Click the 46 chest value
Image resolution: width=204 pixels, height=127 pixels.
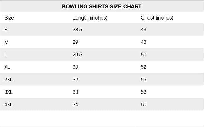pyautogui.click(x=144, y=30)
